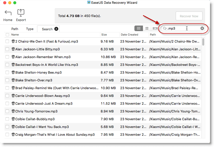Check Carrie Underwood-Blown Away.mp3 checkbox
The width and height of the screenshot is (214, 147).
[7, 96]
